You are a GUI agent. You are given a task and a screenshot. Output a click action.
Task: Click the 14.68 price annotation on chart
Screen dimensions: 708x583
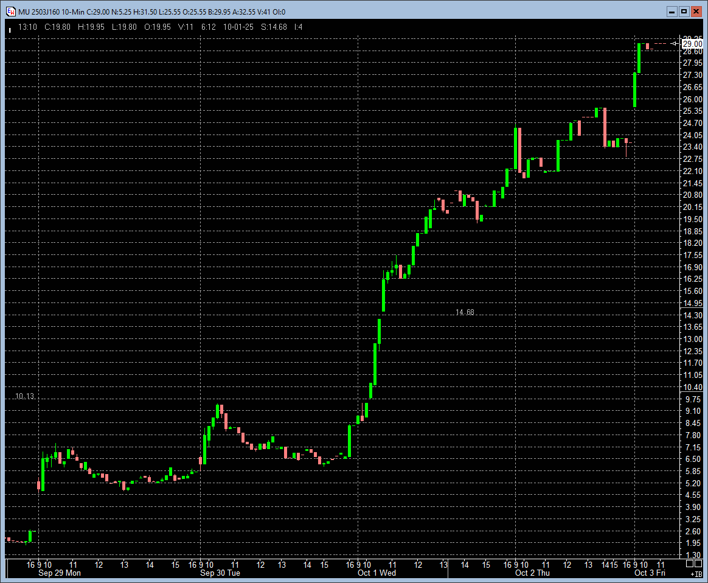click(x=465, y=312)
